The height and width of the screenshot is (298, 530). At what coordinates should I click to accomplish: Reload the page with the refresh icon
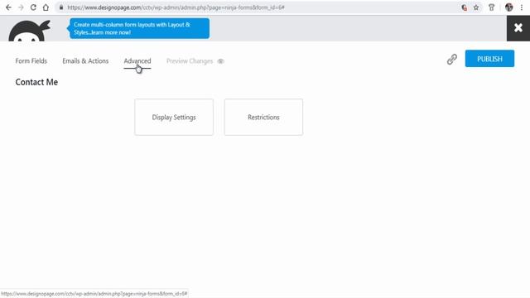coord(33,7)
